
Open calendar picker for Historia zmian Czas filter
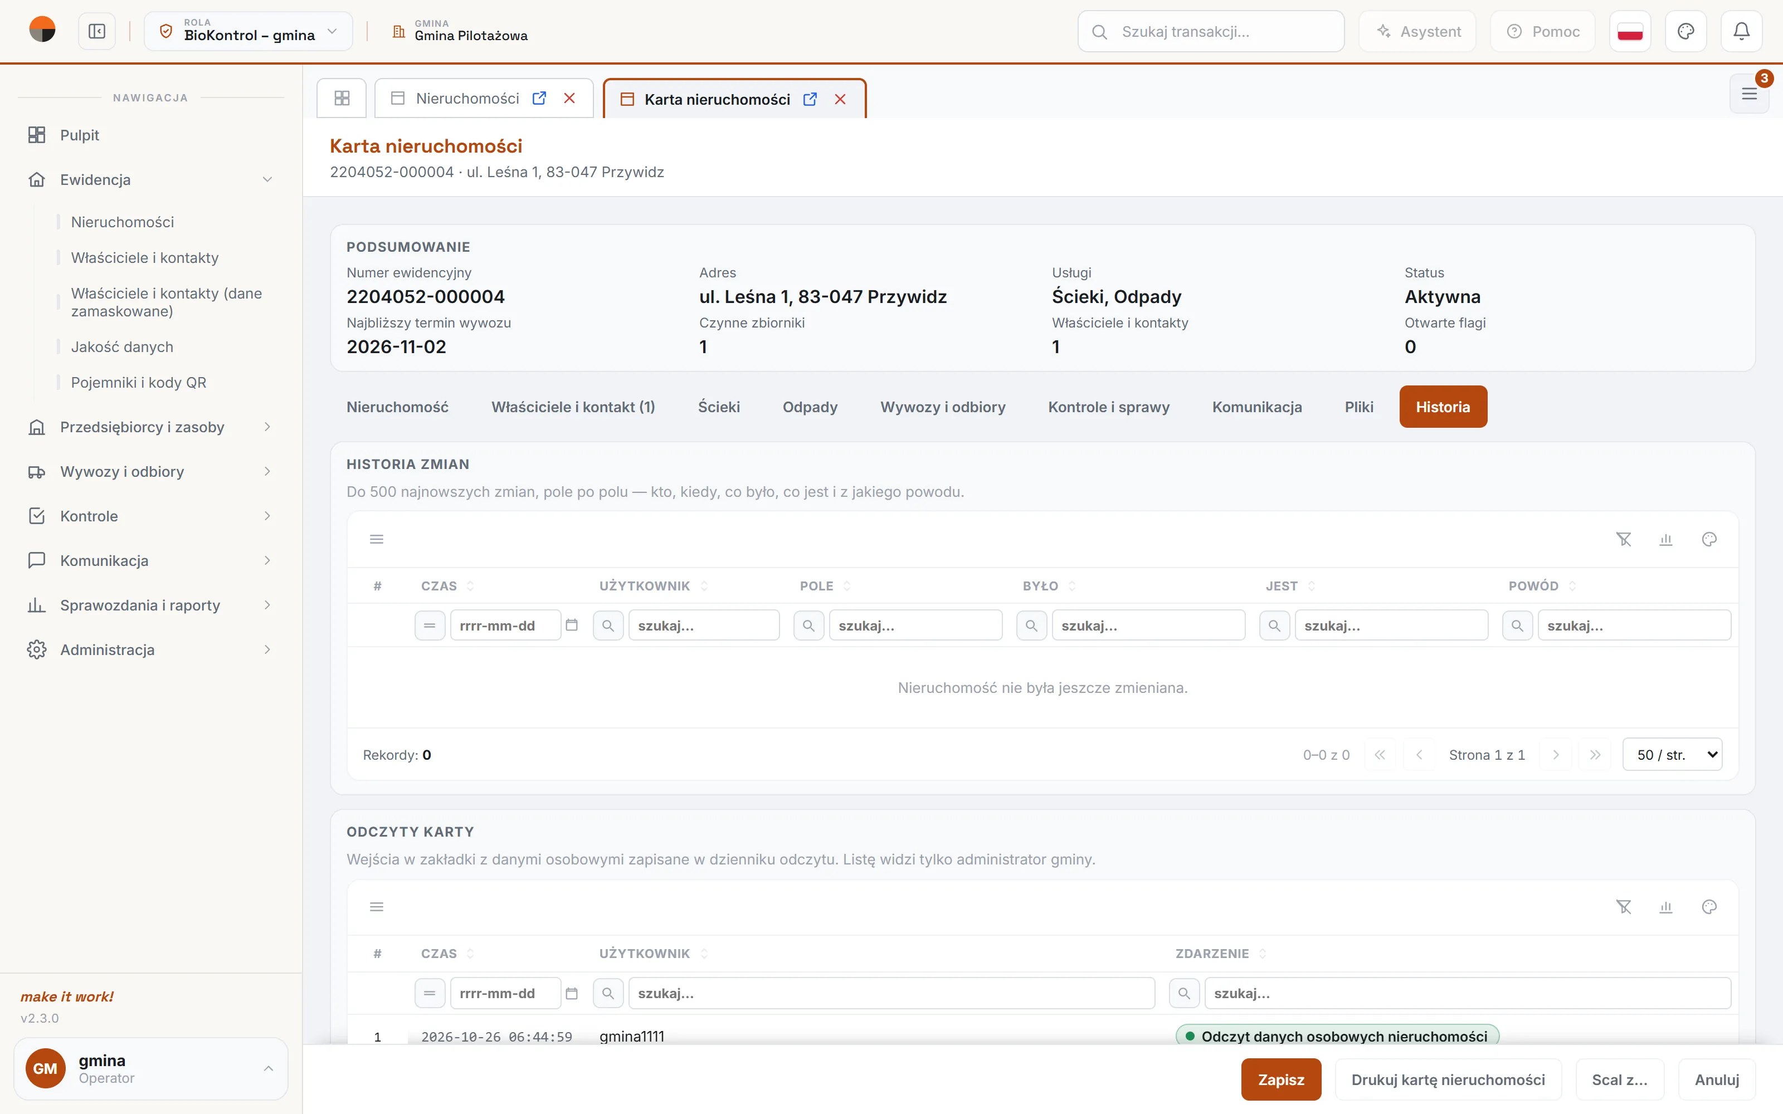coord(572,626)
